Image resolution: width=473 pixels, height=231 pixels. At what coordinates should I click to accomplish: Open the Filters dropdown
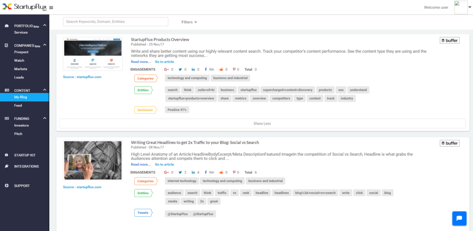pos(189,22)
